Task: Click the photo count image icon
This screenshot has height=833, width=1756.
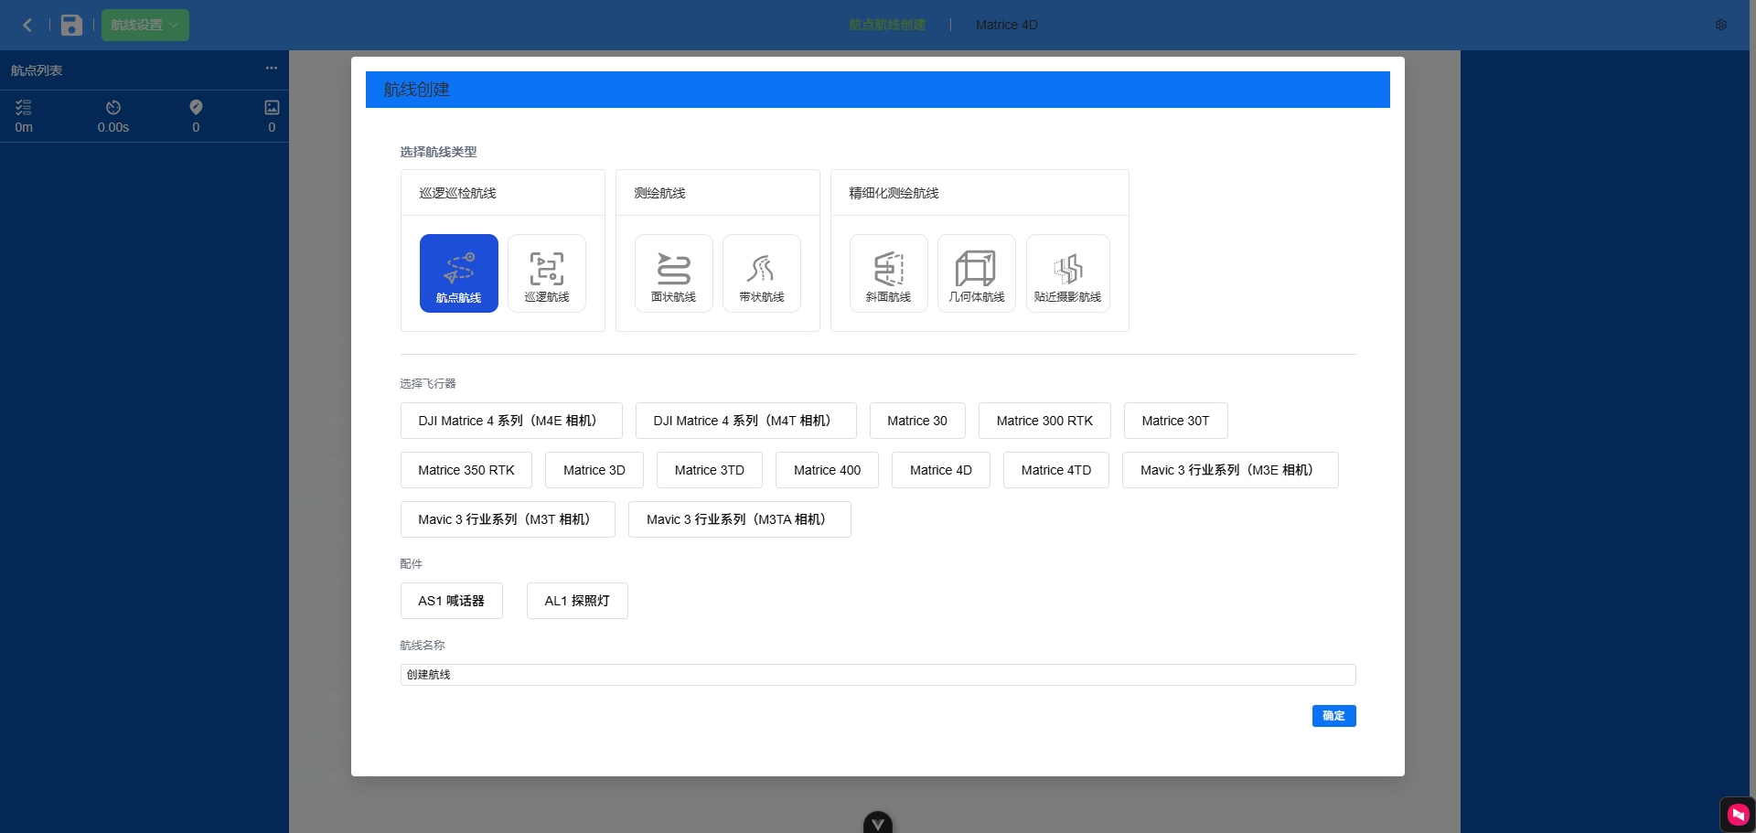Action: click(x=272, y=107)
